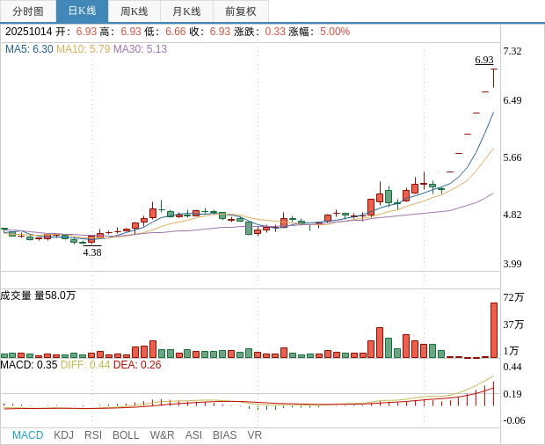Click the 前复权 adjustment option
This screenshot has width=545, height=445.
241,11
